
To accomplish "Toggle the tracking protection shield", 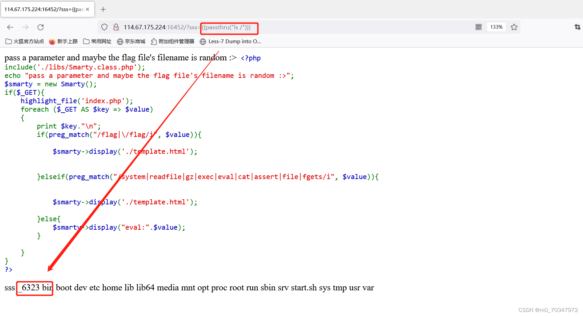I will click(104, 27).
